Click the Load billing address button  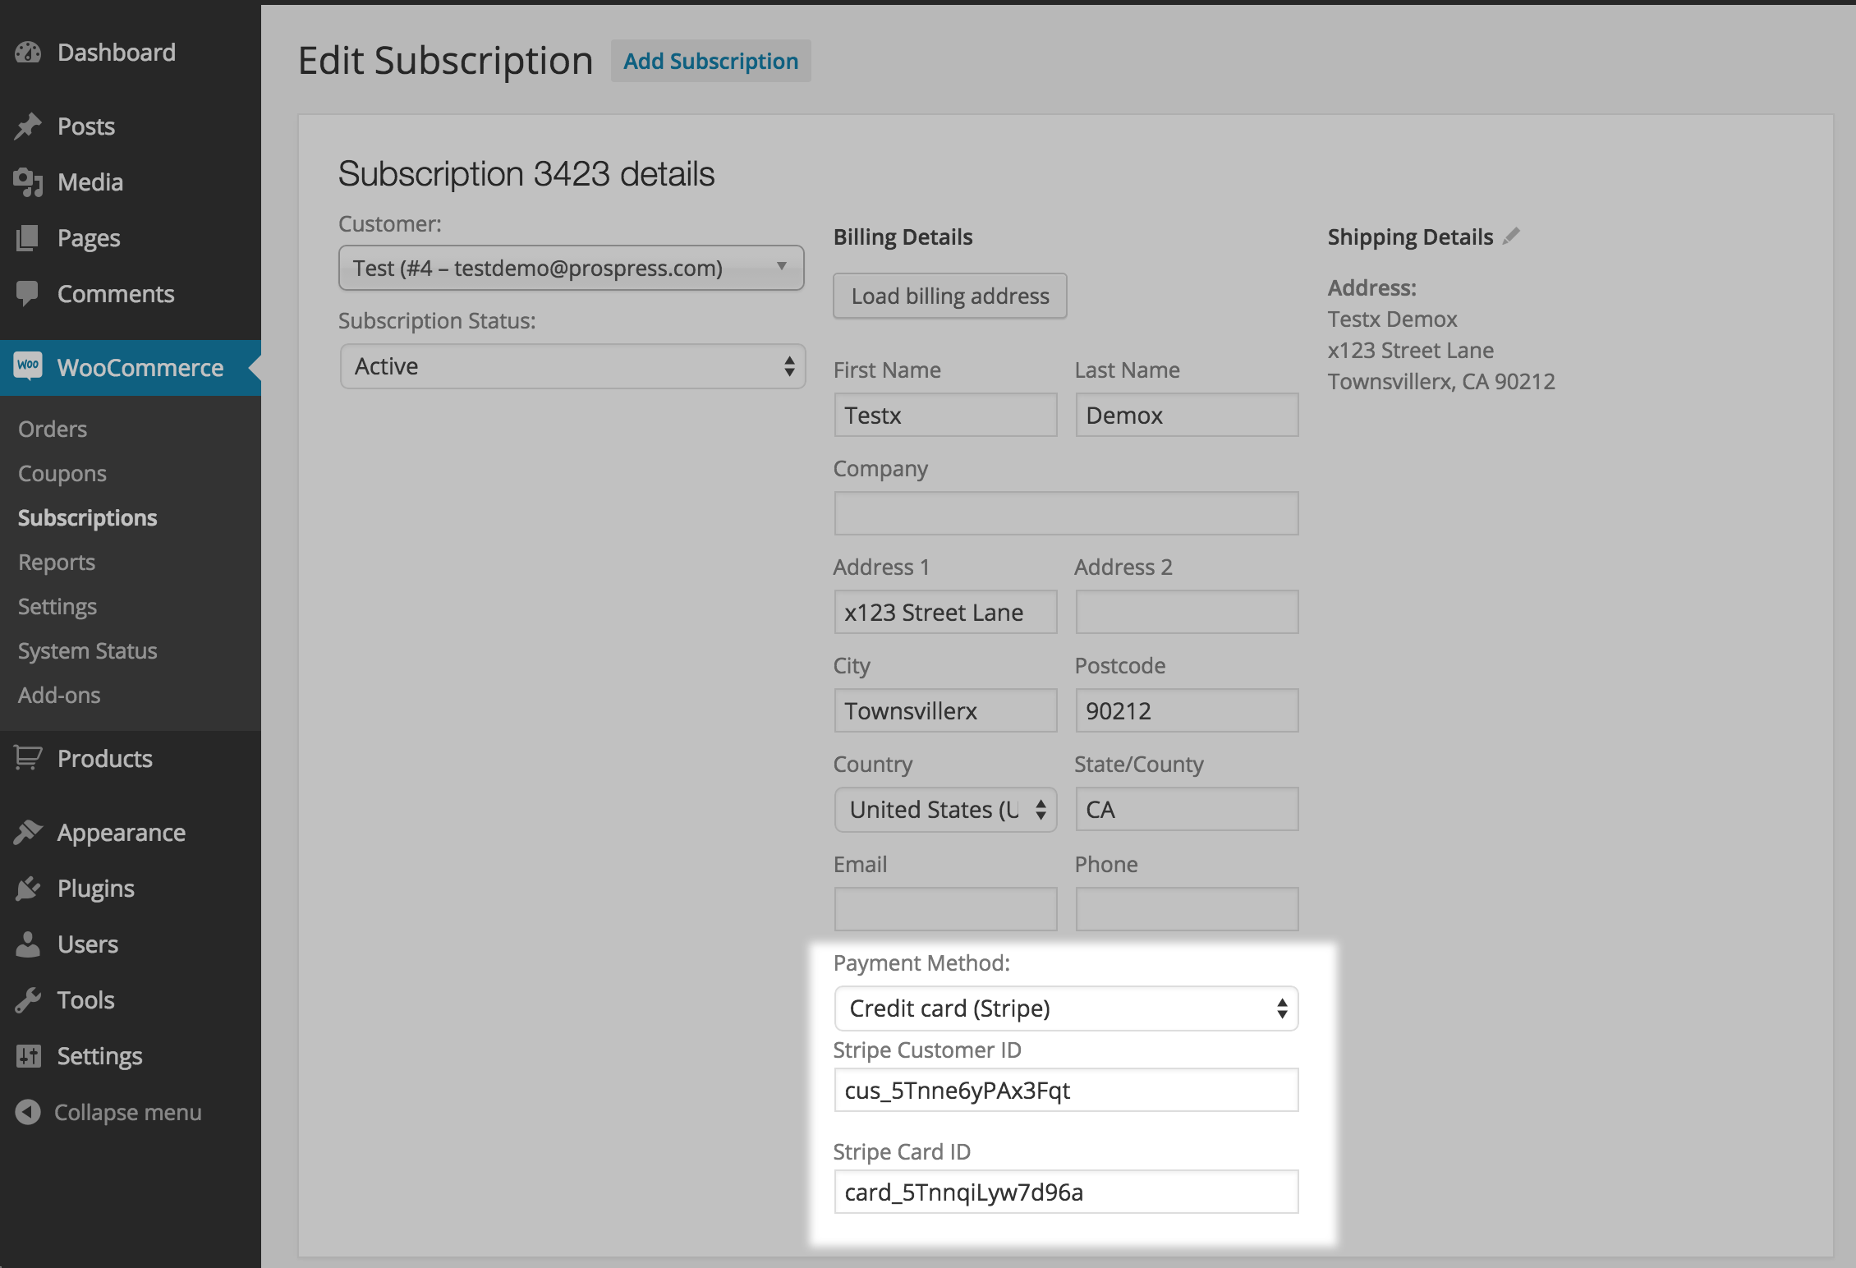coord(949,295)
